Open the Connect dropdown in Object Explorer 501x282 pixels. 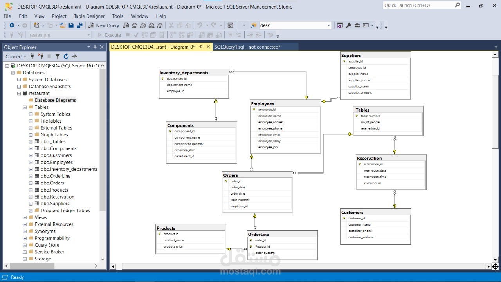(x=16, y=56)
